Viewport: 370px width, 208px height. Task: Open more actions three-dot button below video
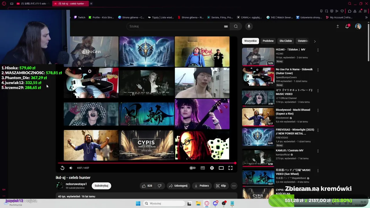tap(234, 186)
